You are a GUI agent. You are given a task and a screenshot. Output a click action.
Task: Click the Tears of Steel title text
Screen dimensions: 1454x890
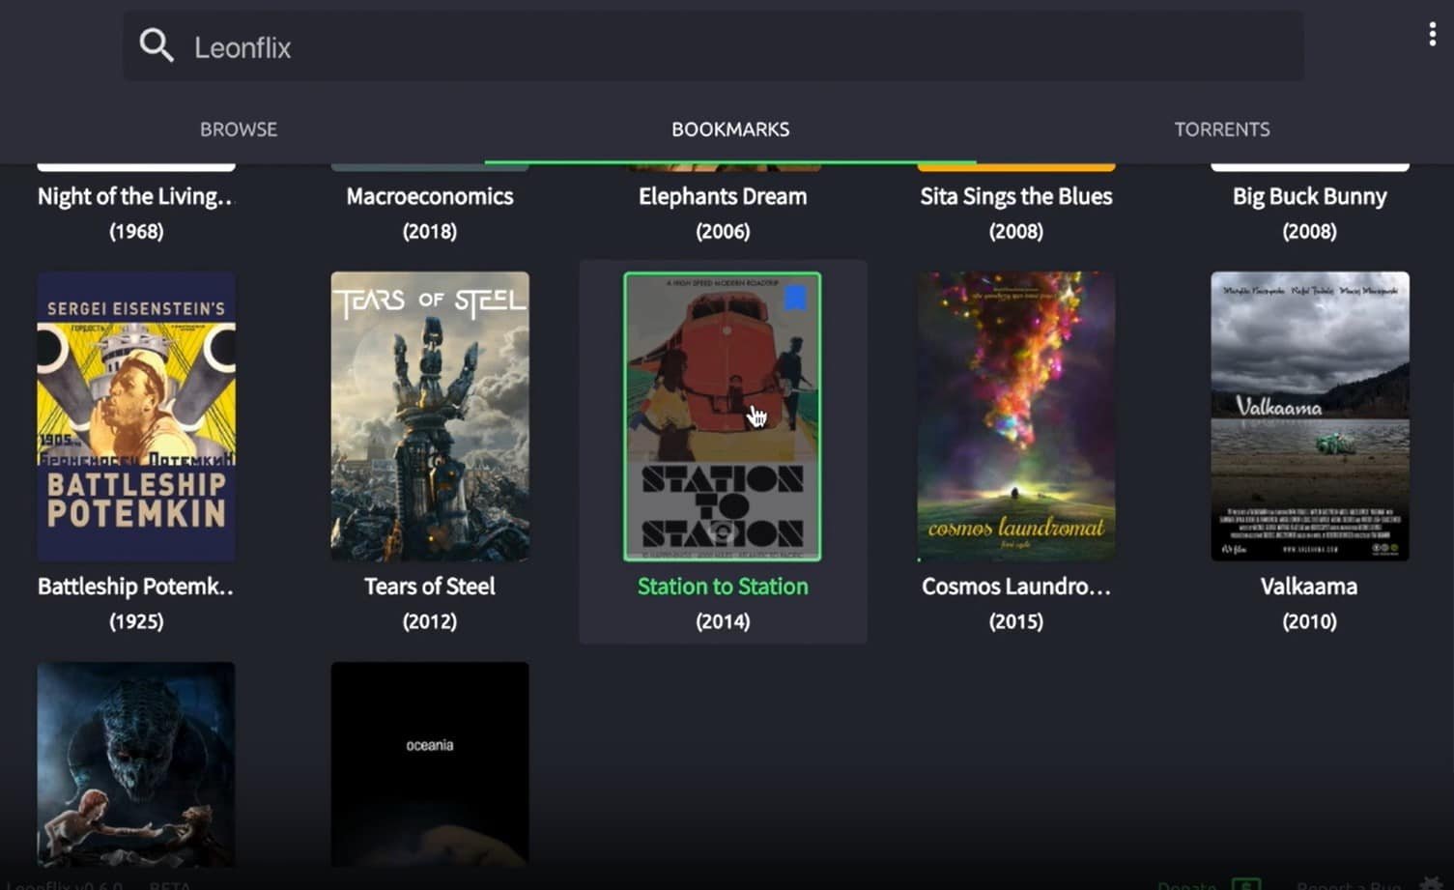coord(430,587)
